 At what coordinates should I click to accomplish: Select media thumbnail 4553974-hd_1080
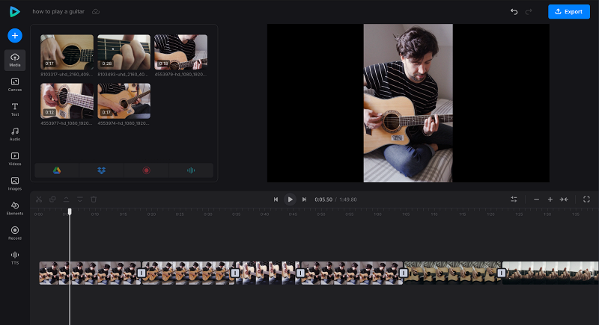[124, 101]
